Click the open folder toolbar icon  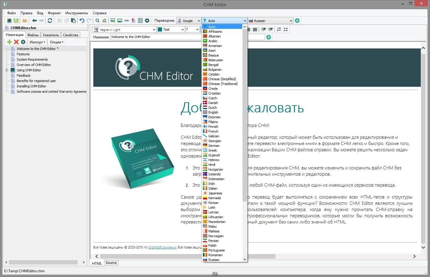click(25, 21)
